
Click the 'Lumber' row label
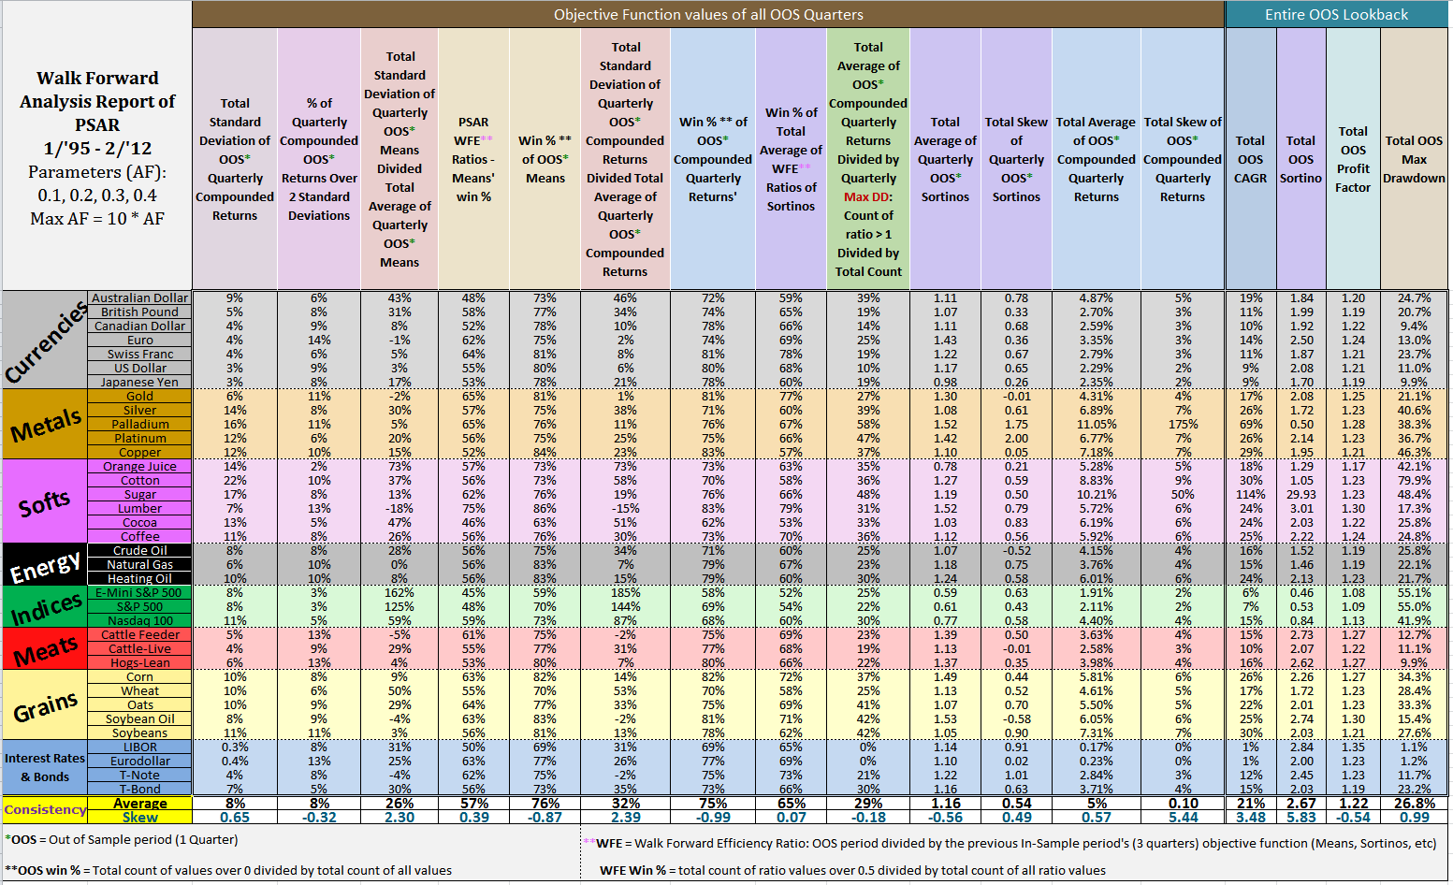139,508
